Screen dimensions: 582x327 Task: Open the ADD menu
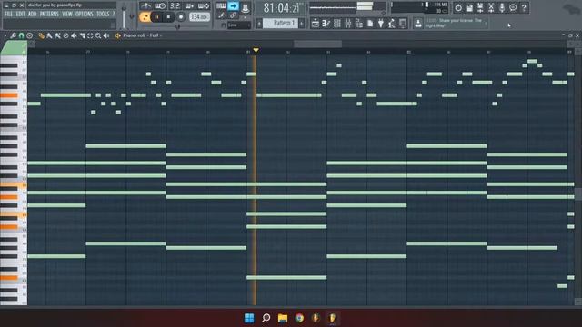[33, 15]
